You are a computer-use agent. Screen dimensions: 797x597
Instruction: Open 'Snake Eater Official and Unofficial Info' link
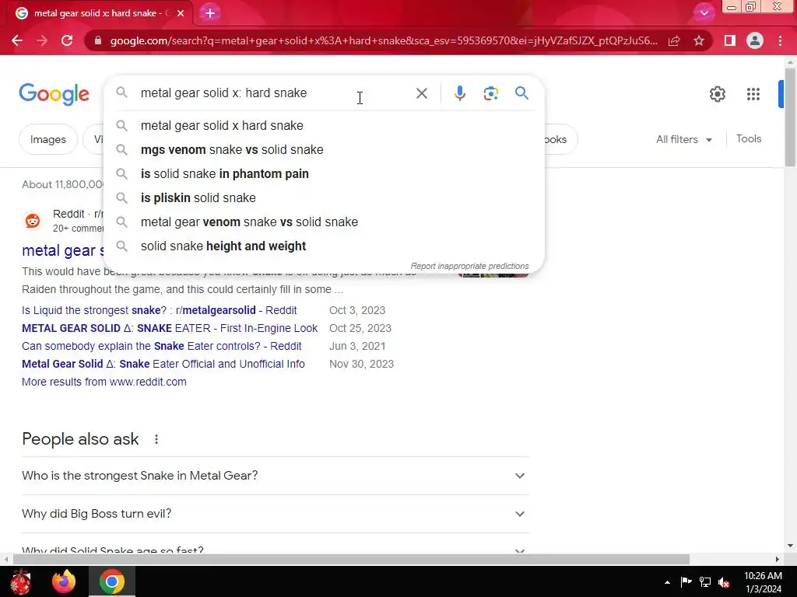(163, 364)
